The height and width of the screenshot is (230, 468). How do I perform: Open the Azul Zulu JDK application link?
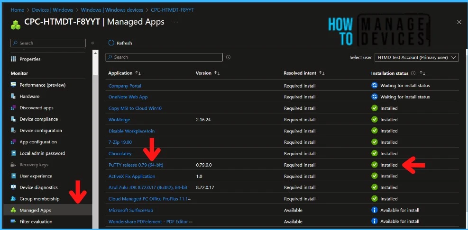point(148,187)
